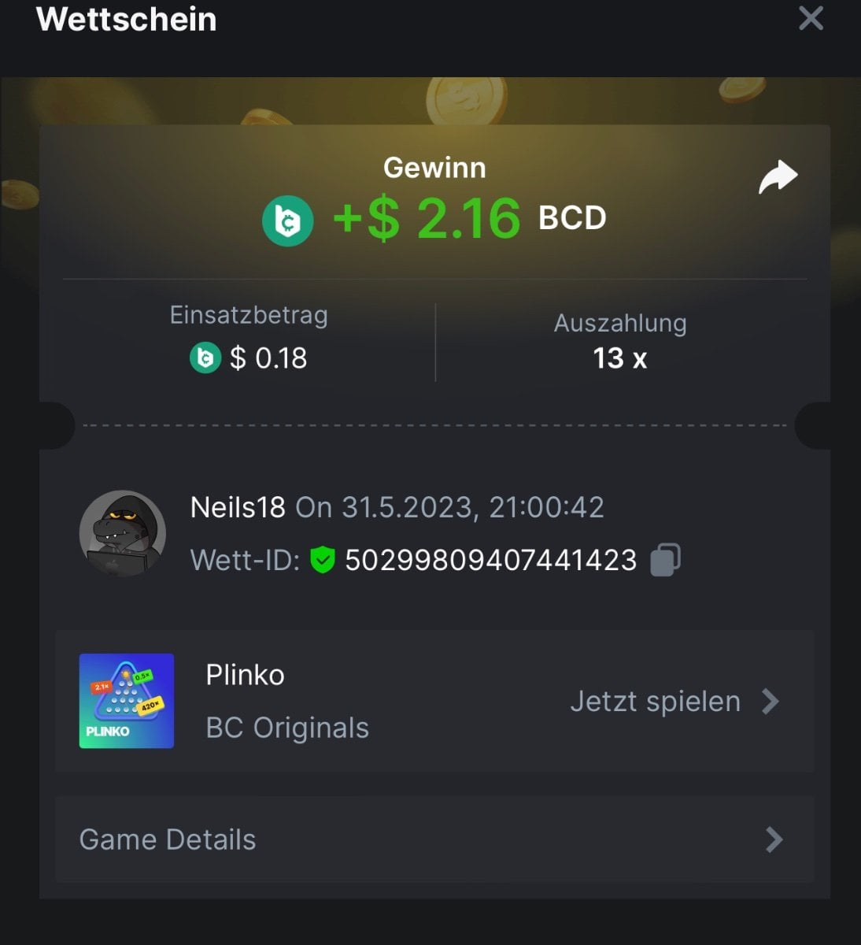Click the green verified shield icon

322,561
